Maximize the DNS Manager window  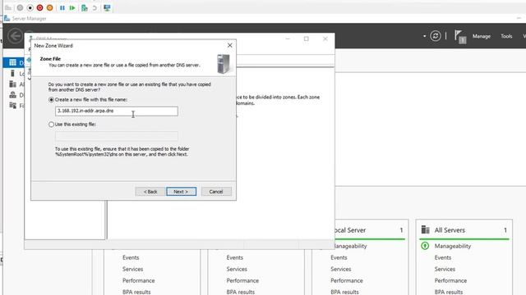(307, 39)
